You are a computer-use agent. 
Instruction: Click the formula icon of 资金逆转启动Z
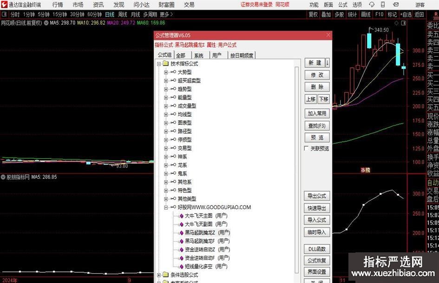tap(182, 250)
